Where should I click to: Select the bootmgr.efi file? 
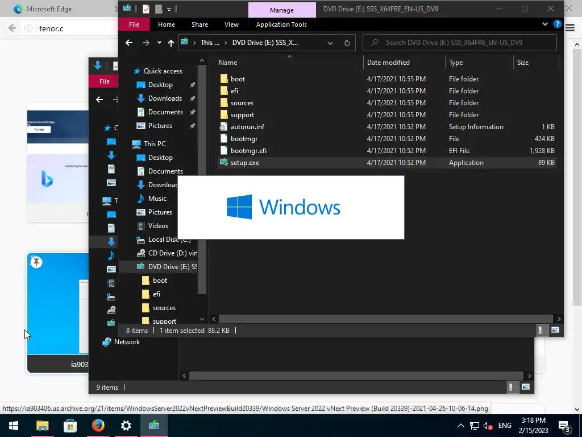(248, 150)
